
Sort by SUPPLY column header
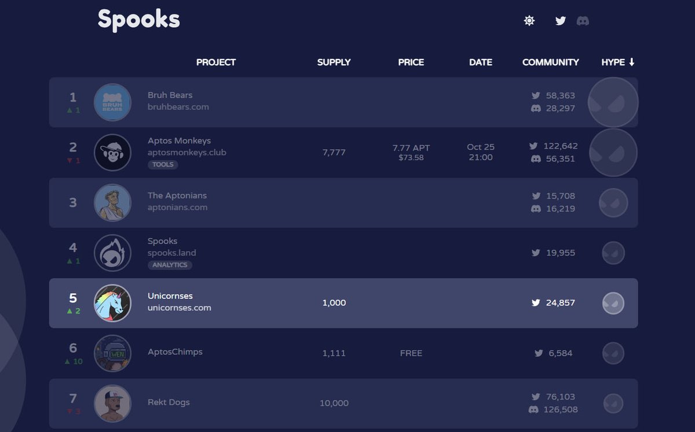click(334, 62)
